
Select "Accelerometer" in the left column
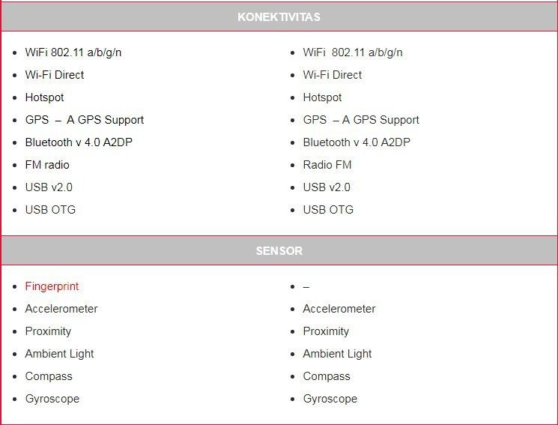(x=61, y=309)
